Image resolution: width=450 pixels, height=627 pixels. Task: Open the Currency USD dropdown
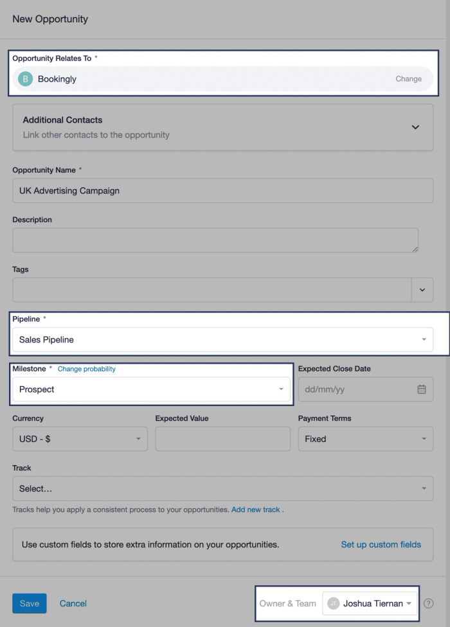(x=80, y=439)
